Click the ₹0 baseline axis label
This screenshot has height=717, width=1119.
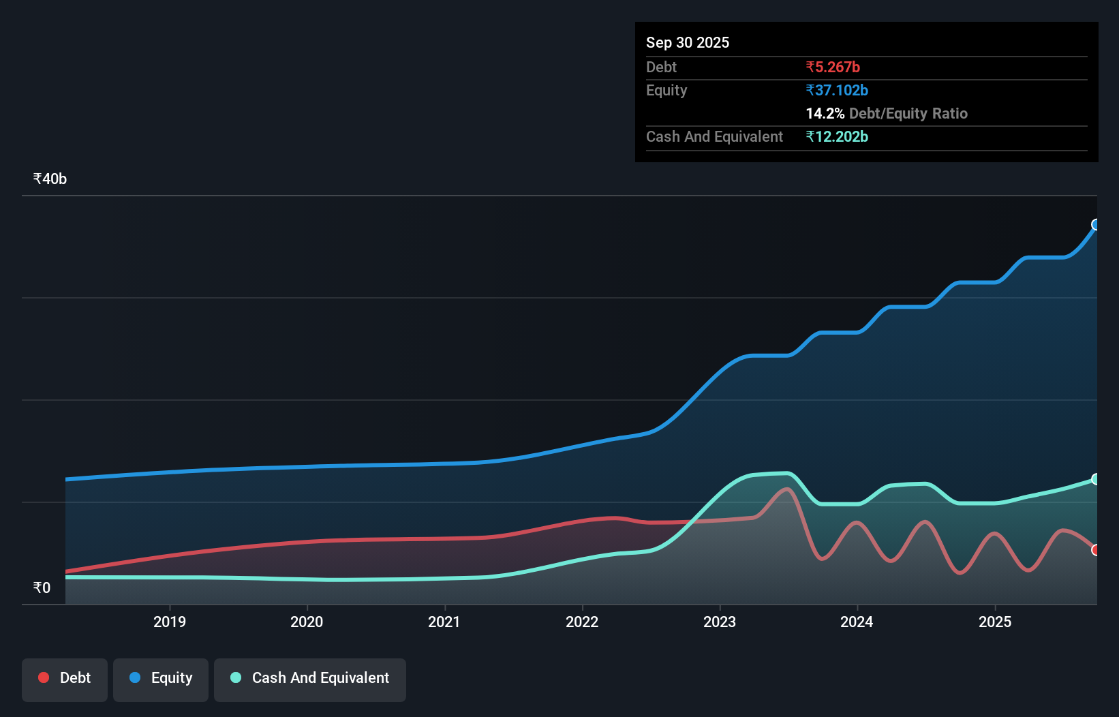coord(42,586)
